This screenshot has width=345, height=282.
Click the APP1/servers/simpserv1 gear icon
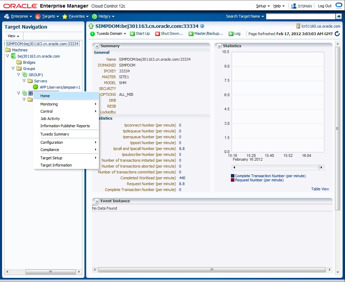point(35,87)
